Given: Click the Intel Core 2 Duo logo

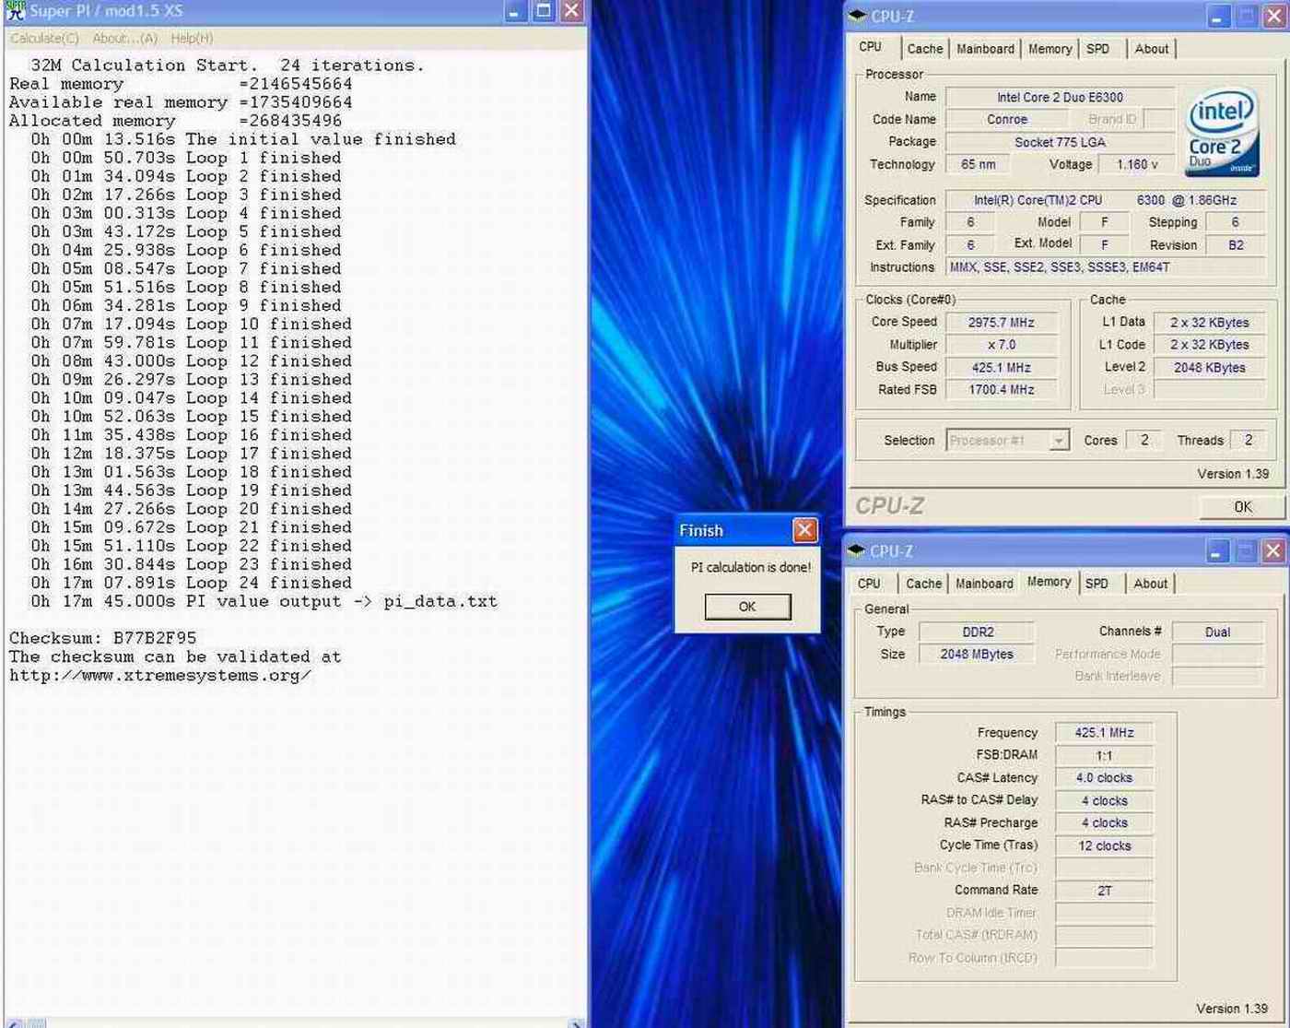Looking at the screenshot, I should click(x=1221, y=132).
